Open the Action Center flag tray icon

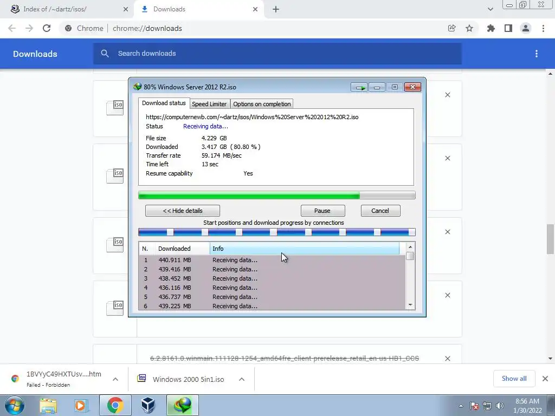(474, 406)
